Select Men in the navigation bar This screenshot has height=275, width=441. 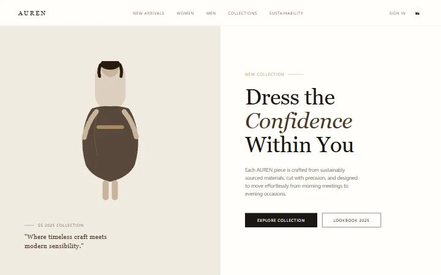tap(211, 13)
